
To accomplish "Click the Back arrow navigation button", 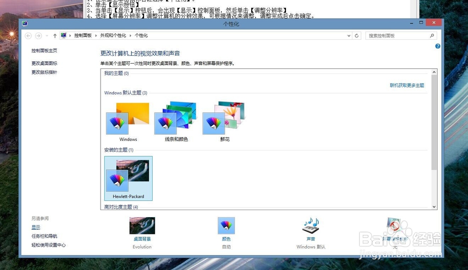I will [x=28, y=36].
